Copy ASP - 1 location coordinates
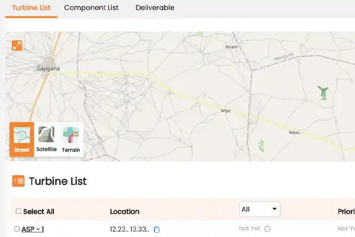This screenshot has height=237, width=355. point(156,229)
